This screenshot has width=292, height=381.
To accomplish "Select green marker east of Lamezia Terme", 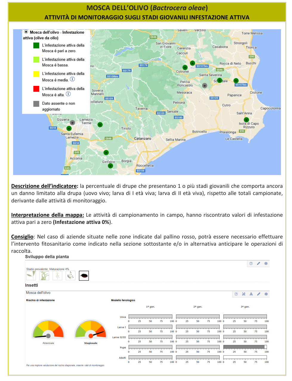I will tap(100, 125).
